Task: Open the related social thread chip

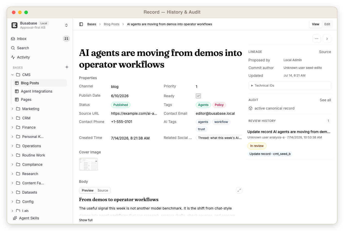Action: click(x=219, y=138)
